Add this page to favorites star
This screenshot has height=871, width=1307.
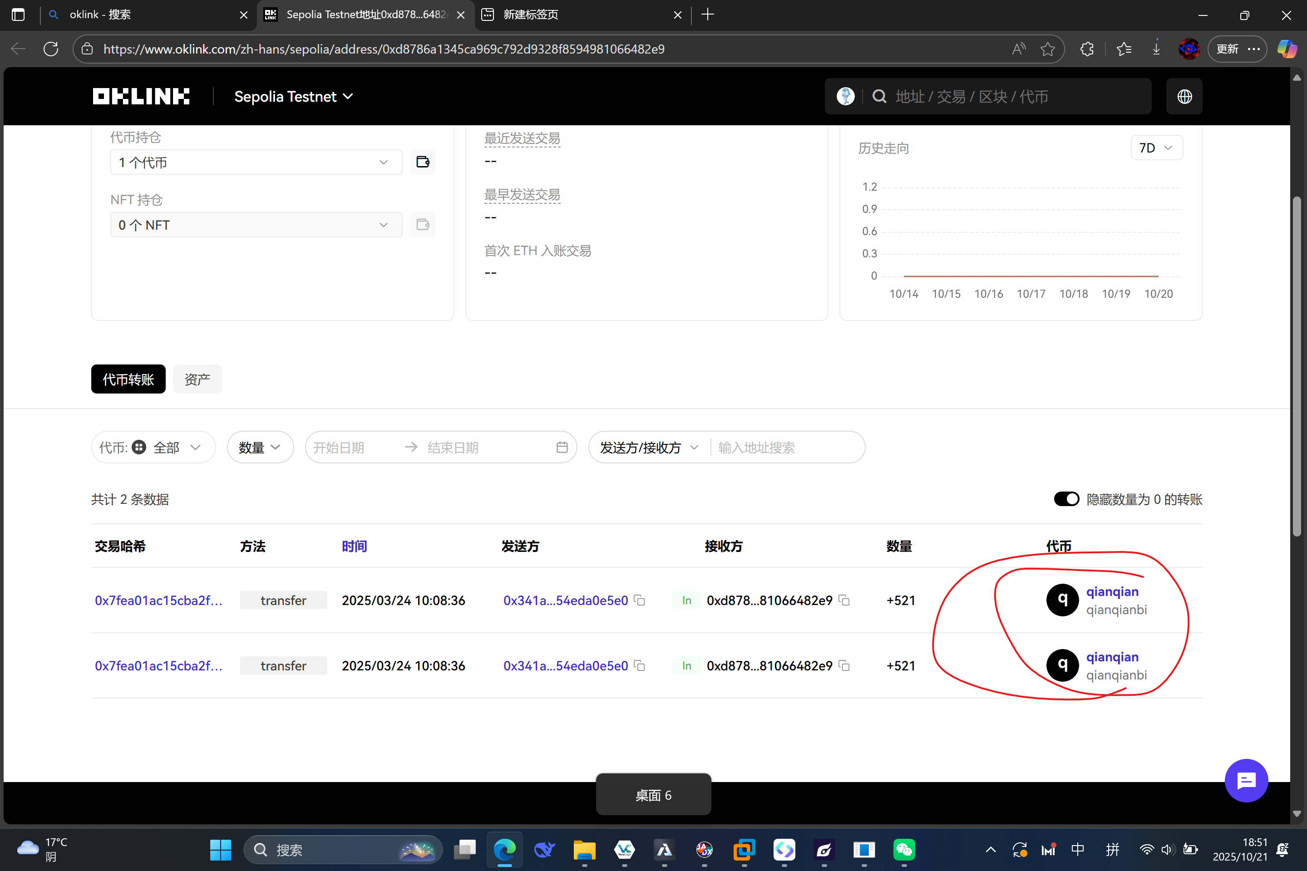pyautogui.click(x=1048, y=49)
